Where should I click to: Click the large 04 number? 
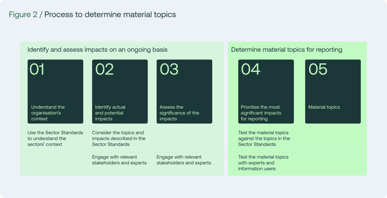coord(251,69)
